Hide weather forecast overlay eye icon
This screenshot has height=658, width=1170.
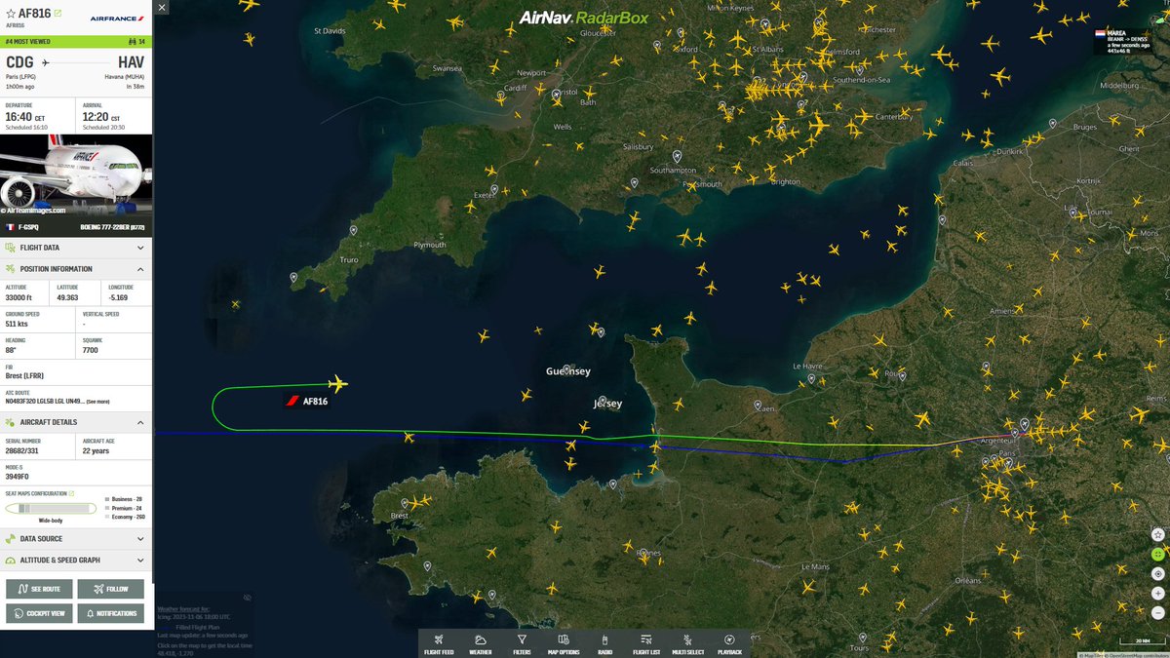[247, 598]
